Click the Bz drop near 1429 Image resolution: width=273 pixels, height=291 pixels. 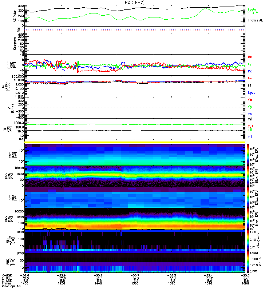(78, 71)
